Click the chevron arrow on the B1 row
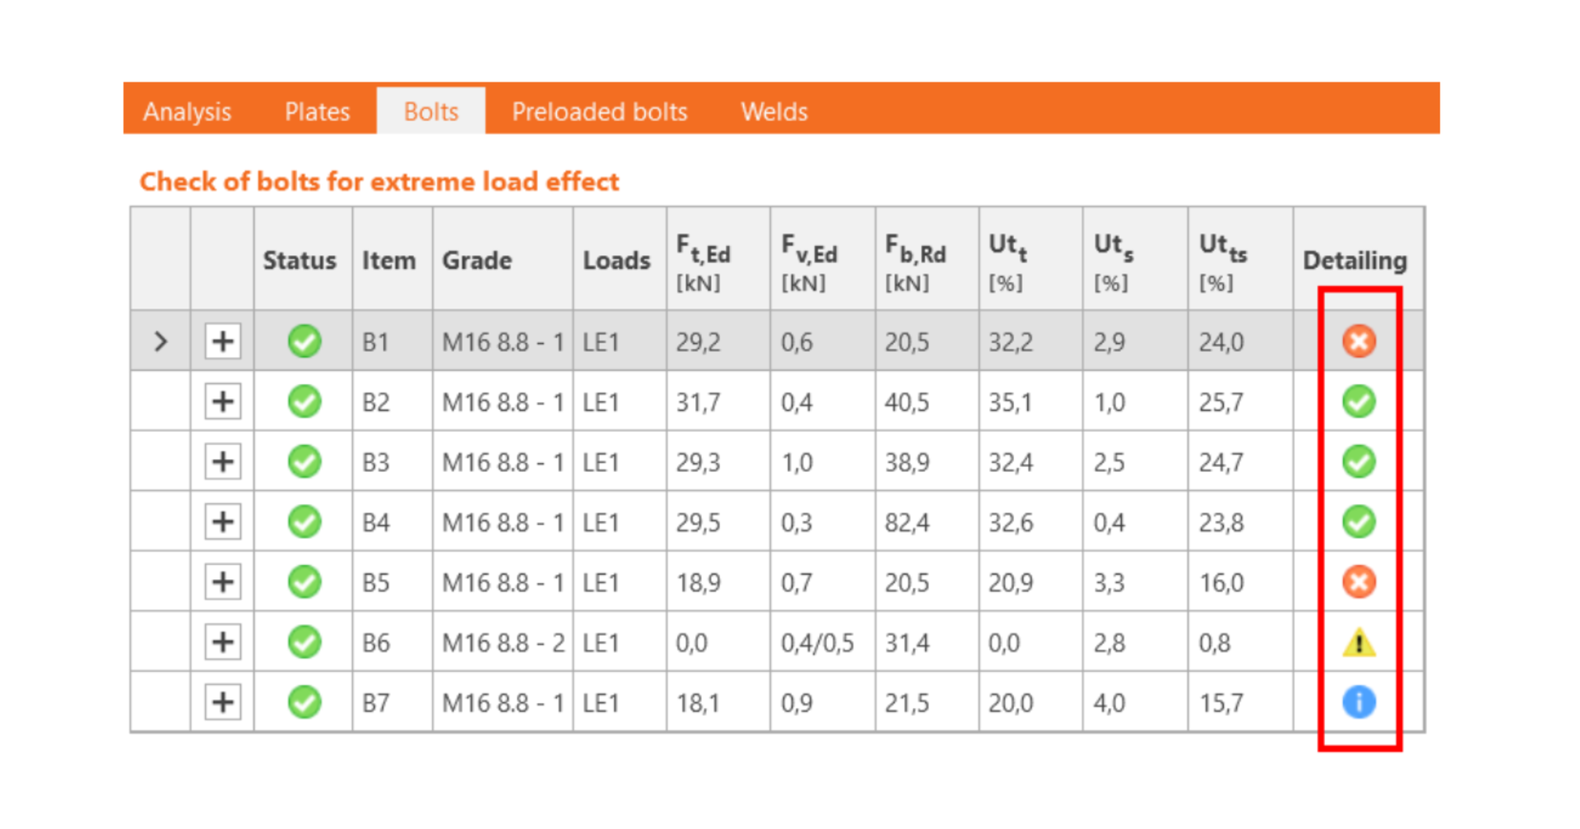Image resolution: width=1580 pixels, height=829 pixels. pyautogui.click(x=161, y=341)
